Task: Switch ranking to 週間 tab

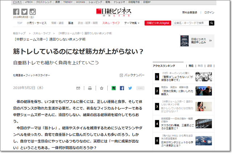Action: (x=209, y=66)
